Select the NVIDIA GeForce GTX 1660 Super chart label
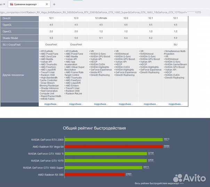This screenshot has width=210, height=187. [x=43, y=168]
